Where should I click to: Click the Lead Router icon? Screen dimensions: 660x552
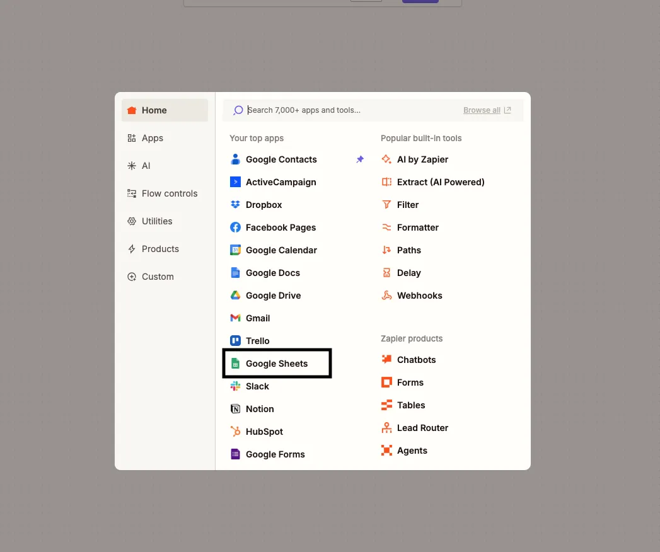386,428
